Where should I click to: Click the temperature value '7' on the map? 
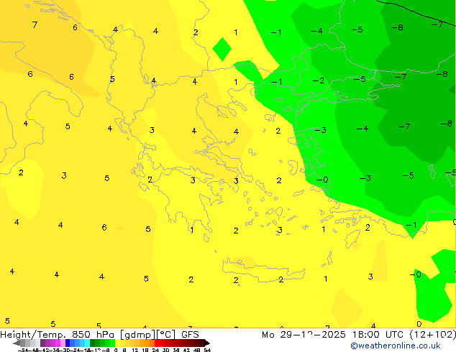pos(35,24)
